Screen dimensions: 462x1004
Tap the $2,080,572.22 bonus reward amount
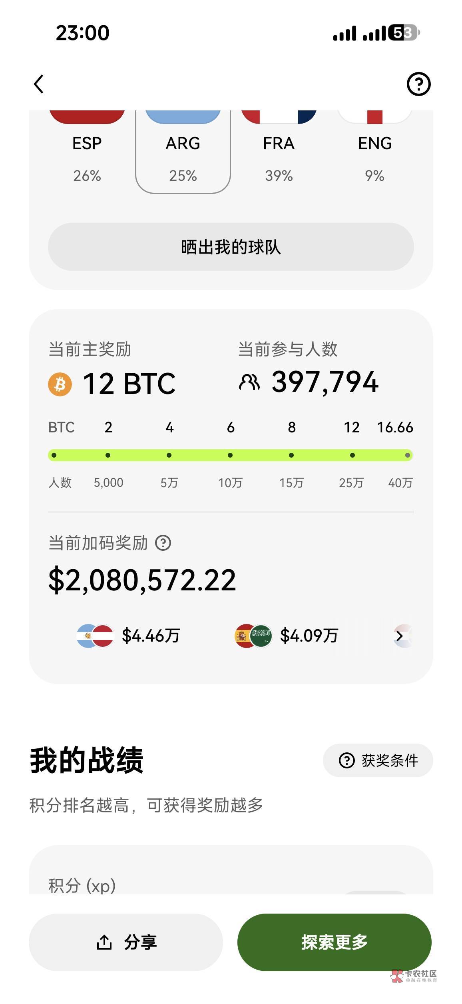142,580
